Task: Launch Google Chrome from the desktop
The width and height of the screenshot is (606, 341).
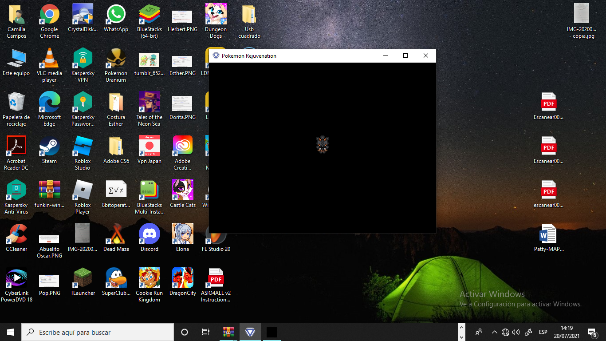Action: [x=49, y=15]
